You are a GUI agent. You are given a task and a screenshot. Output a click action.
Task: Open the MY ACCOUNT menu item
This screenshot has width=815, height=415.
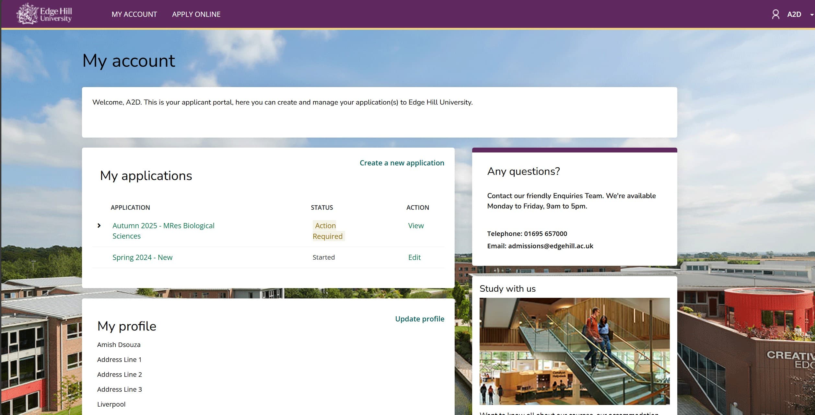[134, 14]
